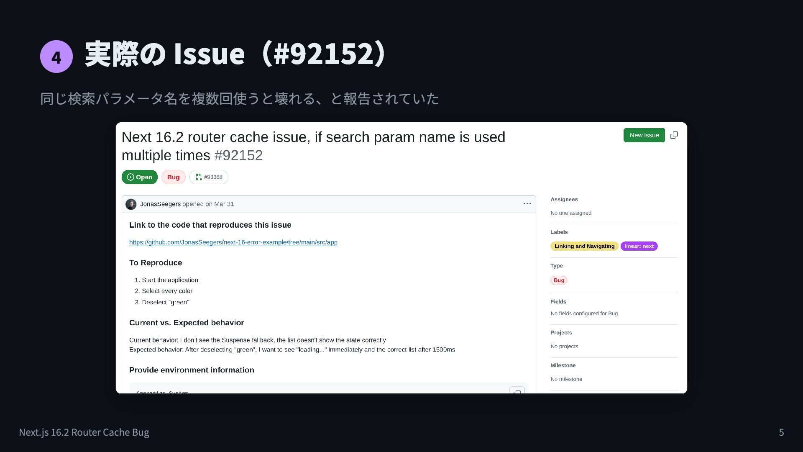
Task: Copy the issue link via the copy icon
Action: [x=674, y=135]
